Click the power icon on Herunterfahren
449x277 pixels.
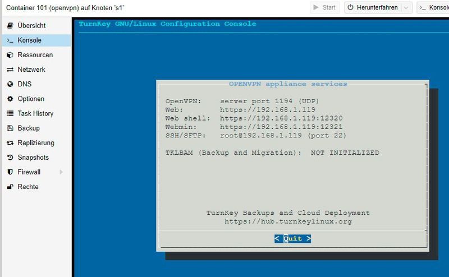(350, 7)
